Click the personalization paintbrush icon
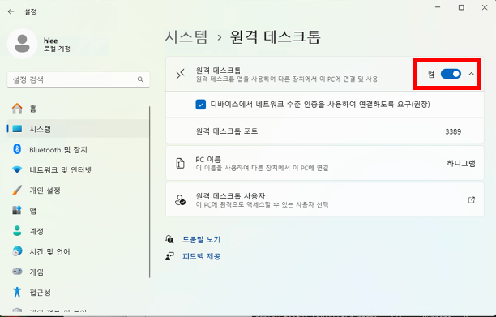 click(x=17, y=190)
